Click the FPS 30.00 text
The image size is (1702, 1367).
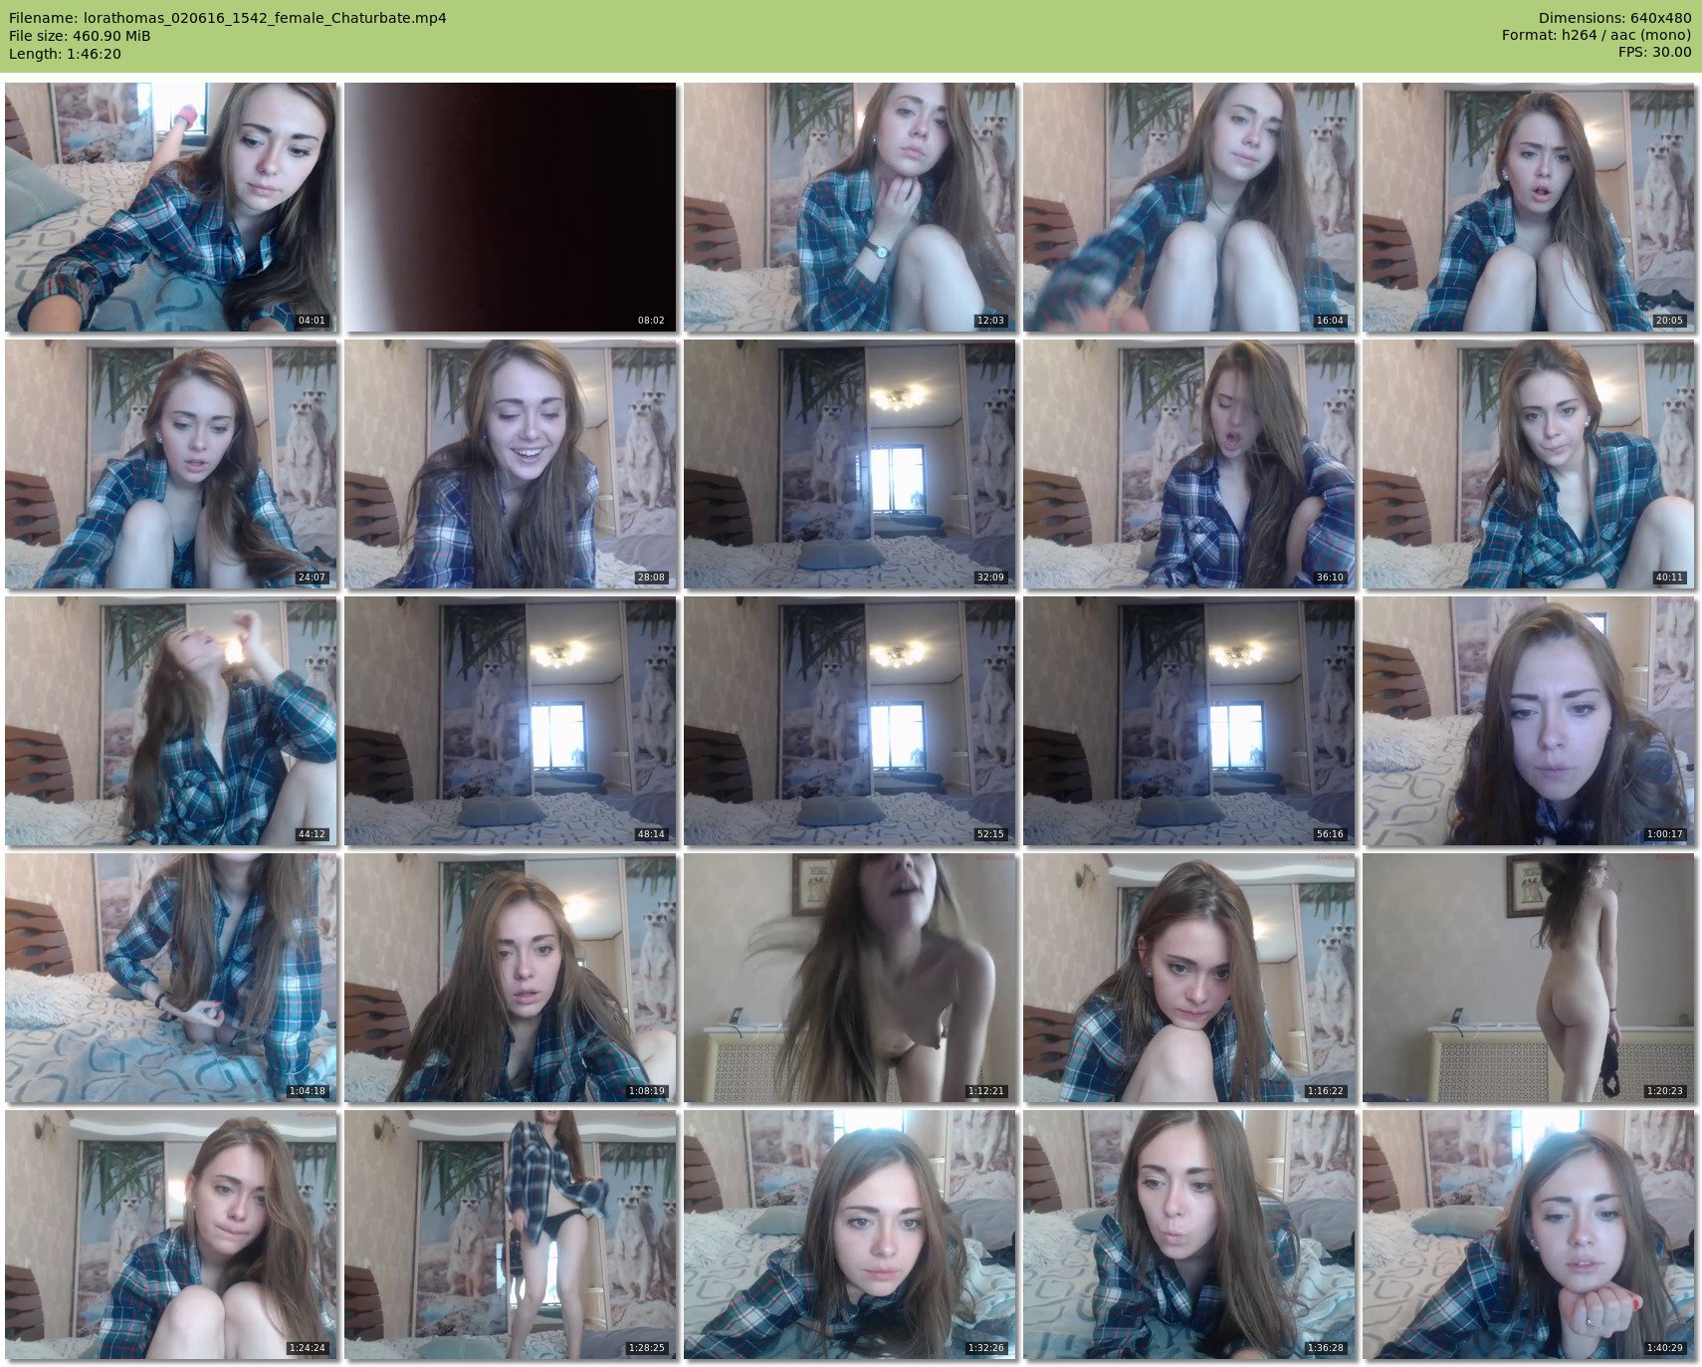[x=1654, y=53]
